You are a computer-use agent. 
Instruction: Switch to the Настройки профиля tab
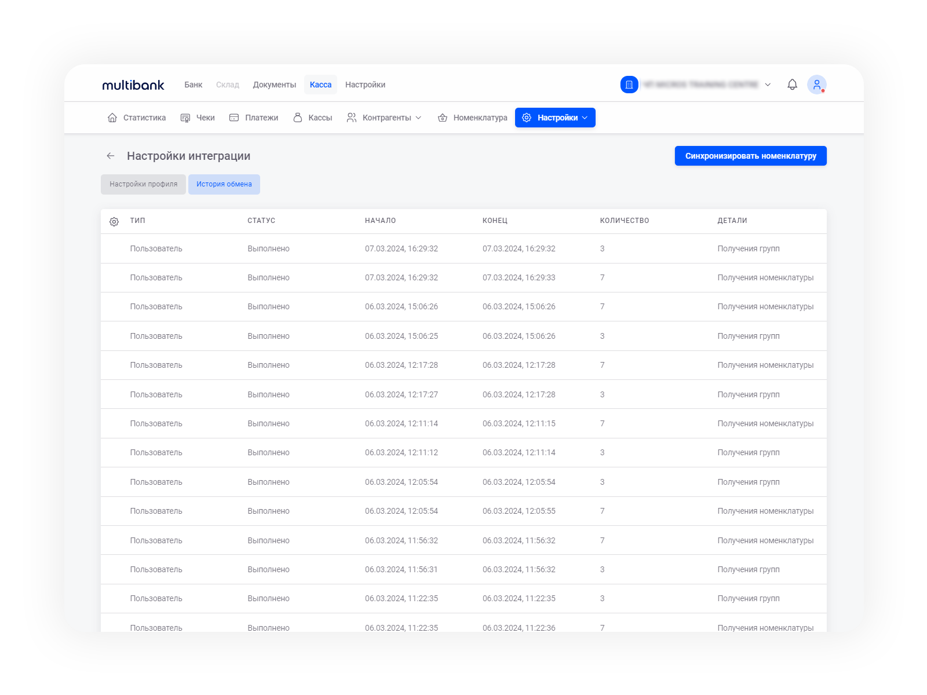pos(143,184)
